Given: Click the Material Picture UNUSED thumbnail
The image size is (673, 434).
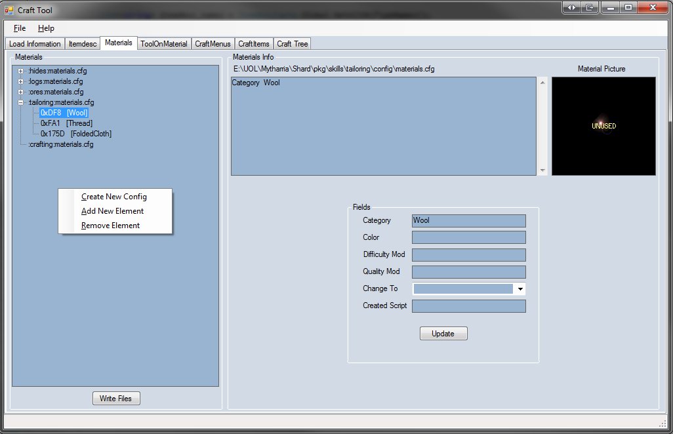Looking at the screenshot, I should pos(603,126).
